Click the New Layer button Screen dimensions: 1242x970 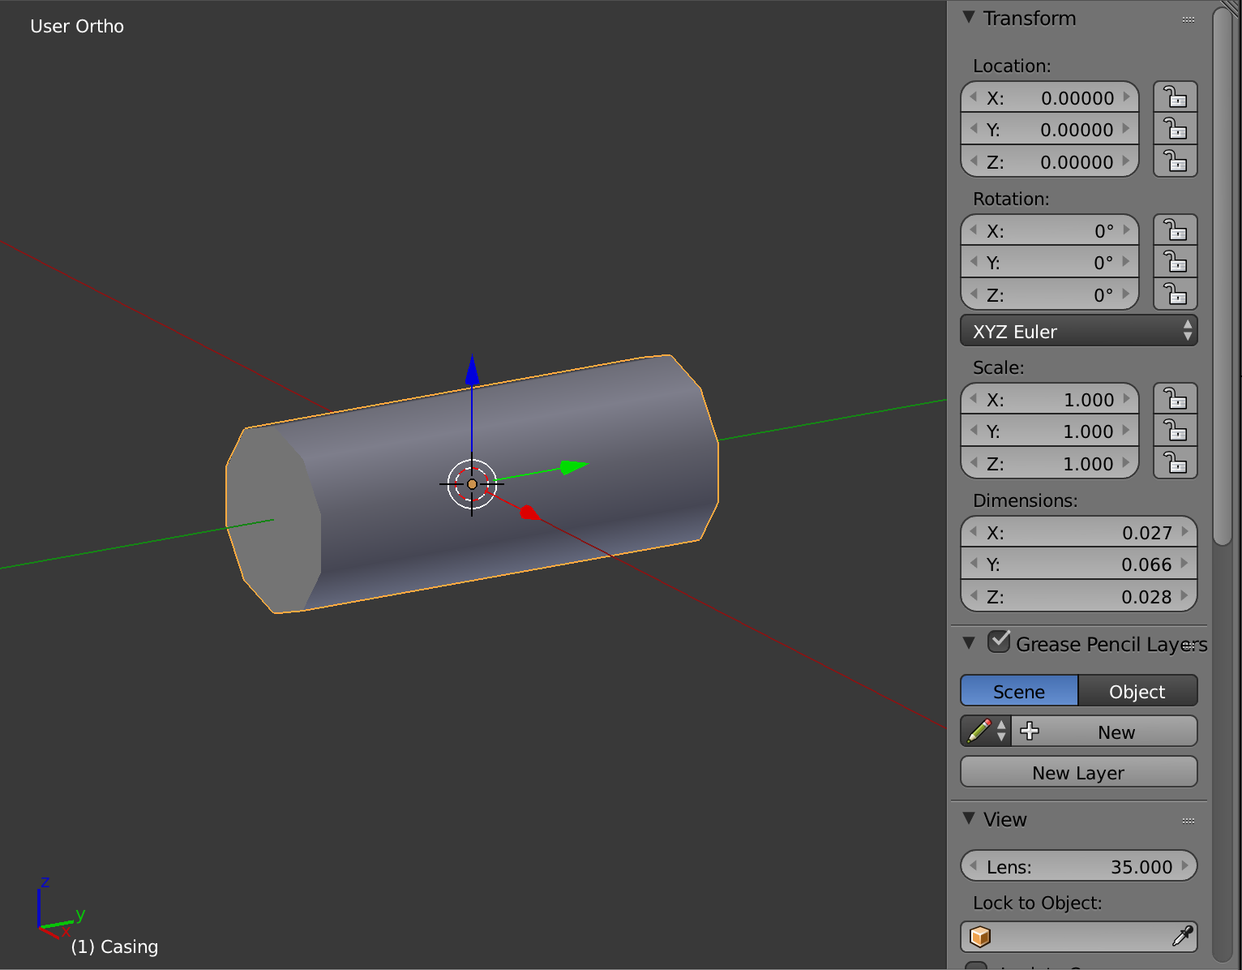(x=1078, y=772)
